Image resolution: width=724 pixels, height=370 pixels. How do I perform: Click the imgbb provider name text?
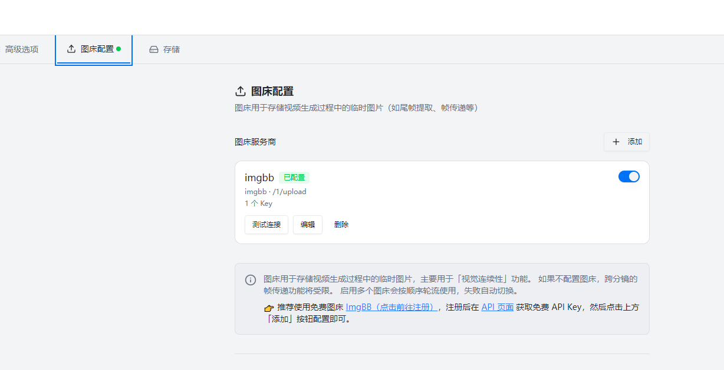click(259, 177)
